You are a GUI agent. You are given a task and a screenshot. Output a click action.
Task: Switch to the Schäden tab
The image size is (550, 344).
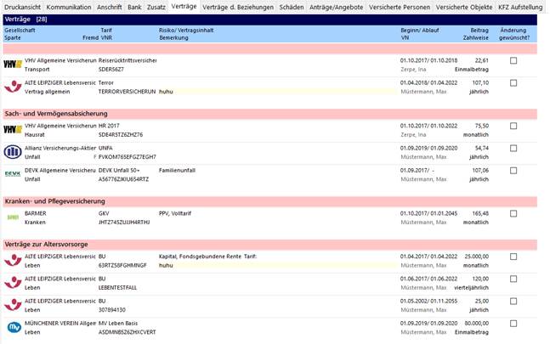point(292,7)
